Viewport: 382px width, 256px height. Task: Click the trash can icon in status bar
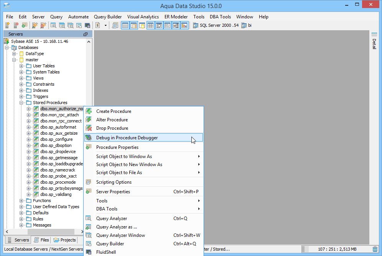(375, 249)
